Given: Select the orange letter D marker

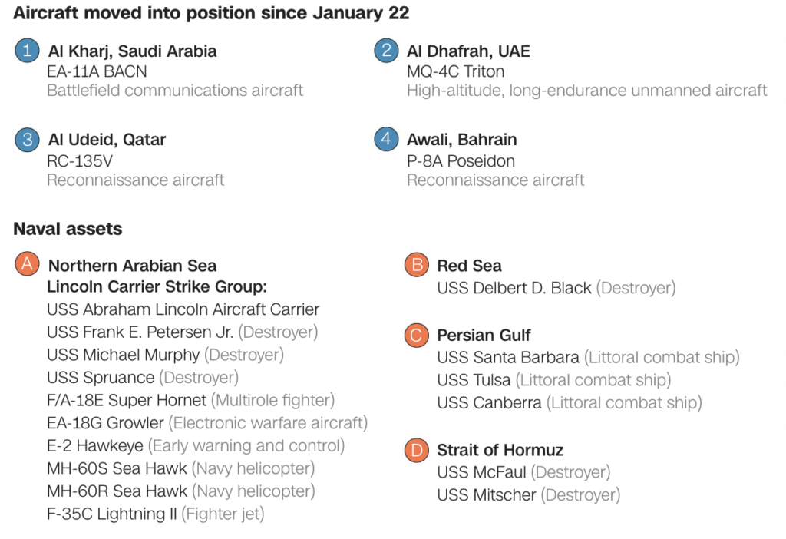Looking at the screenshot, I should tap(416, 450).
